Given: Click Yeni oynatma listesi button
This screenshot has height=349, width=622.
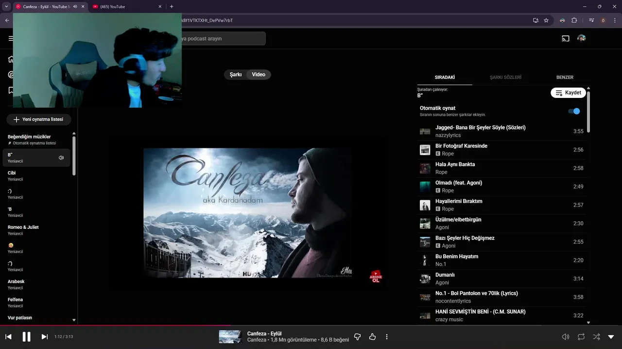Looking at the screenshot, I should point(38,119).
